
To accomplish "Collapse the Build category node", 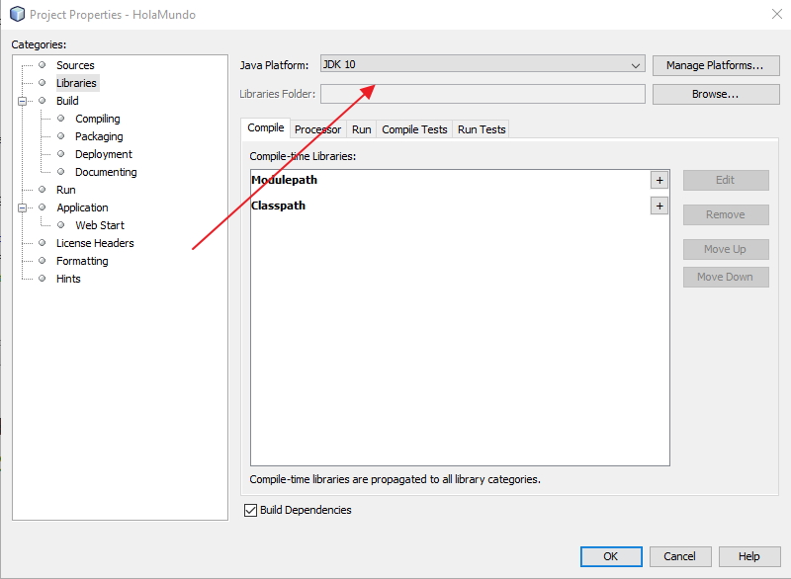I will coord(22,102).
